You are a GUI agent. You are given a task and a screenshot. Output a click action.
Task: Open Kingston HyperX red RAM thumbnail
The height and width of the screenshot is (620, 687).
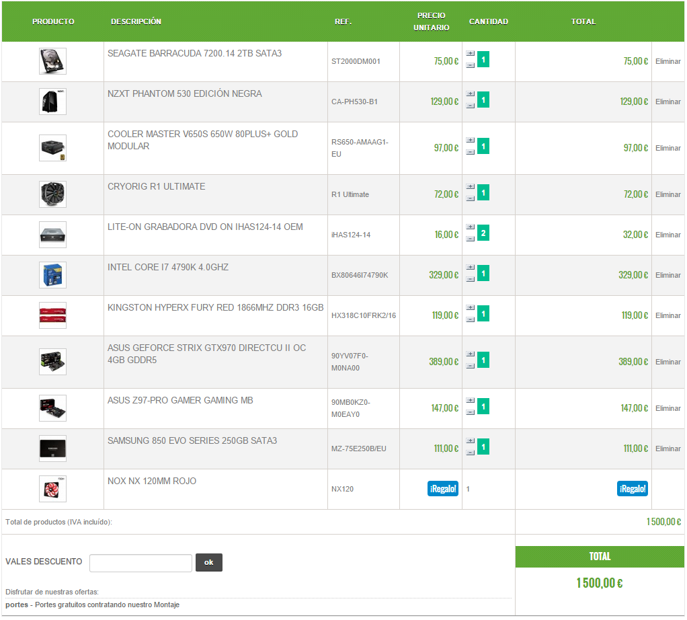[52, 315]
